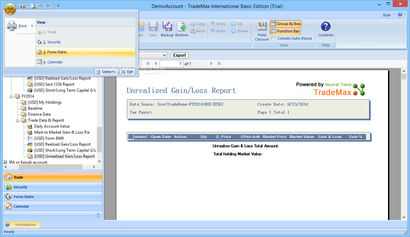The width and height of the screenshot is (410, 237).
Task: Select '1. Trade' in View menu
Action: [x=86, y=32]
